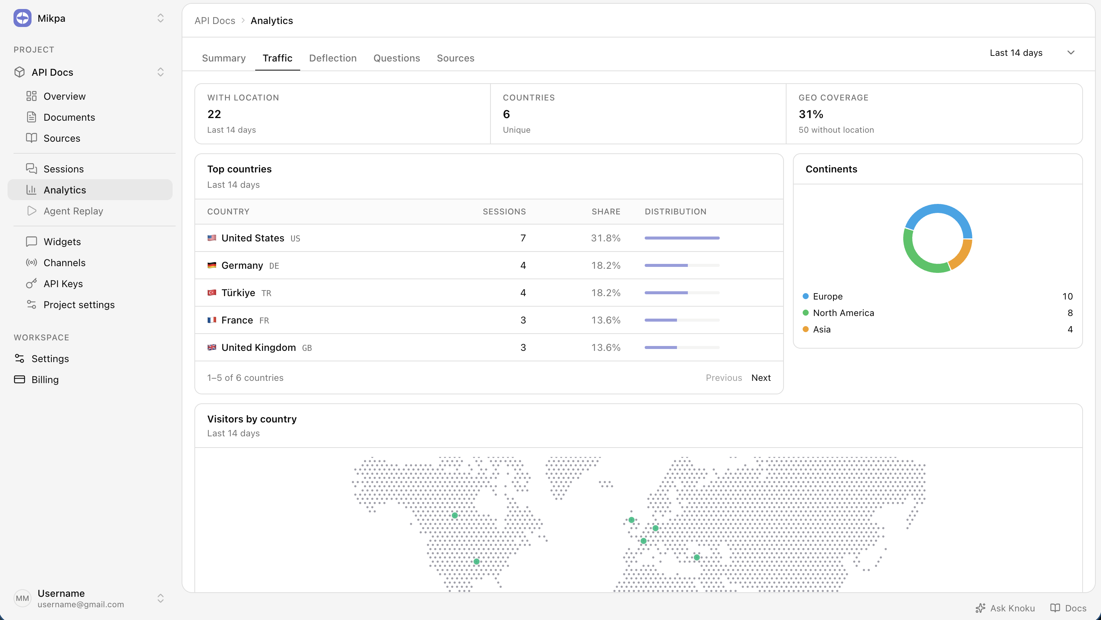The height and width of the screenshot is (620, 1101).
Task: Open the Docs link at bottom right
Action: (x=1068, y=608)
